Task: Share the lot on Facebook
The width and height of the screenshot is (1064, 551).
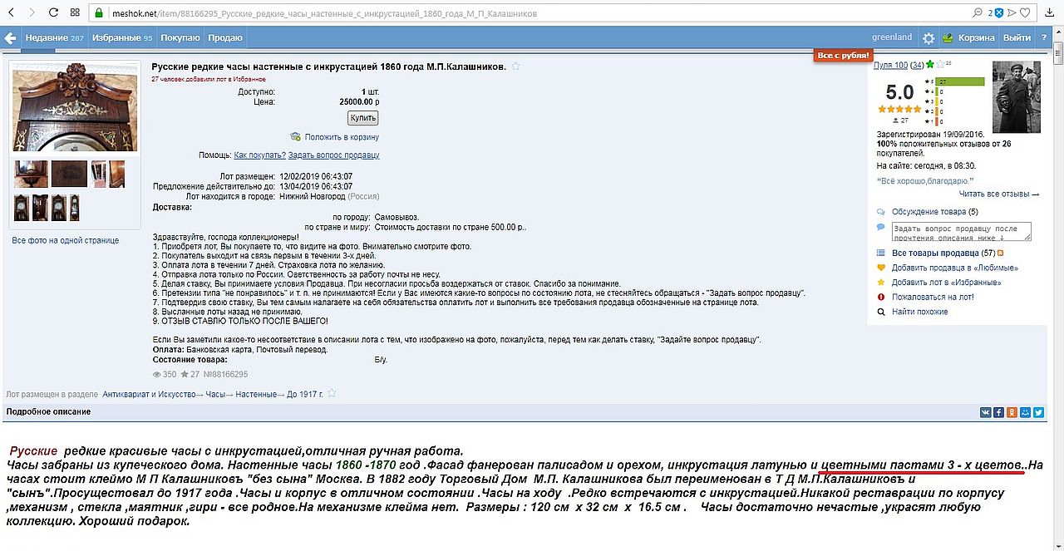Action: pyautogui.click(x=998, y=412)
